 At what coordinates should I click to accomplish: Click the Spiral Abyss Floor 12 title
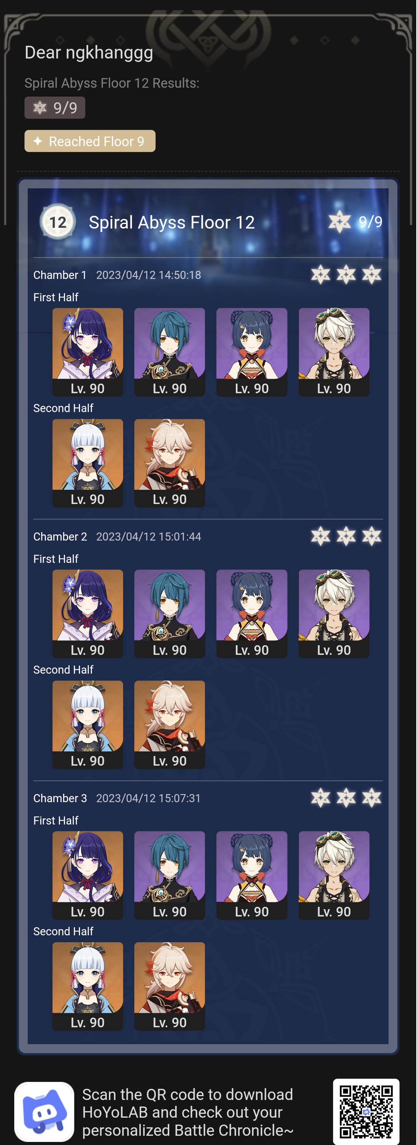click(x=172, y=222)
